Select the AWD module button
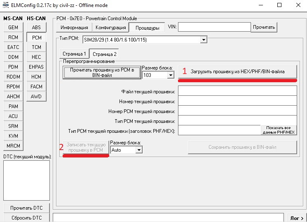307x222 pixels. coord(36,97)
